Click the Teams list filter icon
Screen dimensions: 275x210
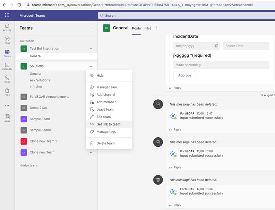[92, 28]
